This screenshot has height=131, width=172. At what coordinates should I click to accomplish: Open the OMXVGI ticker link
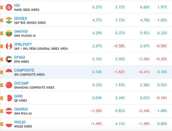21,31
